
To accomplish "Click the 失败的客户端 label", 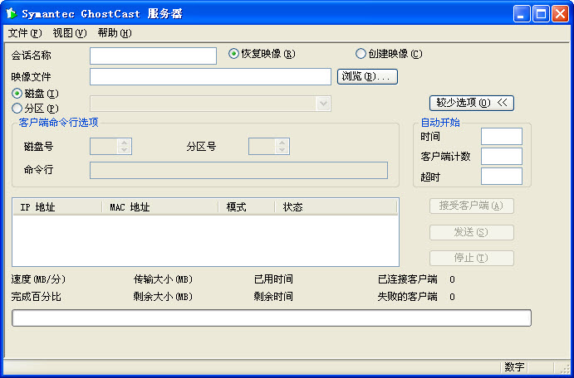I will [x=407, y=297].
